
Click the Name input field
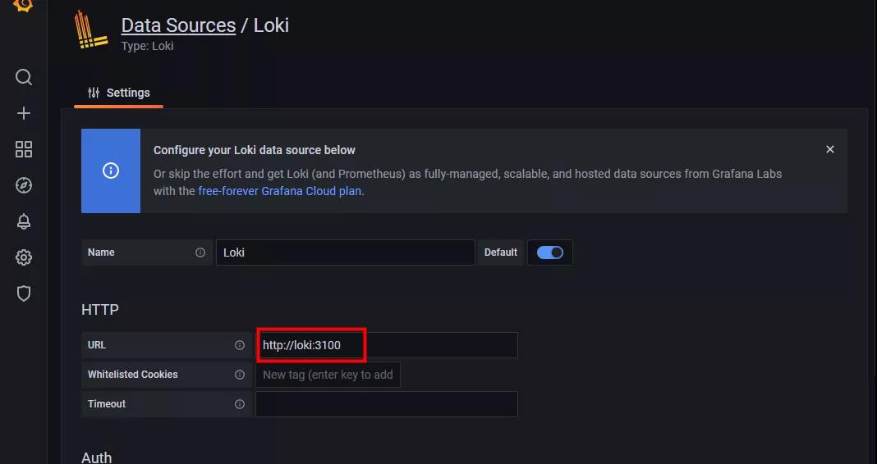point(345,252)
